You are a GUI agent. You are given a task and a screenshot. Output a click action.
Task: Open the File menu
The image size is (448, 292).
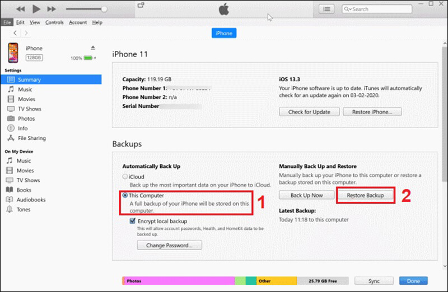pos(7,22)
